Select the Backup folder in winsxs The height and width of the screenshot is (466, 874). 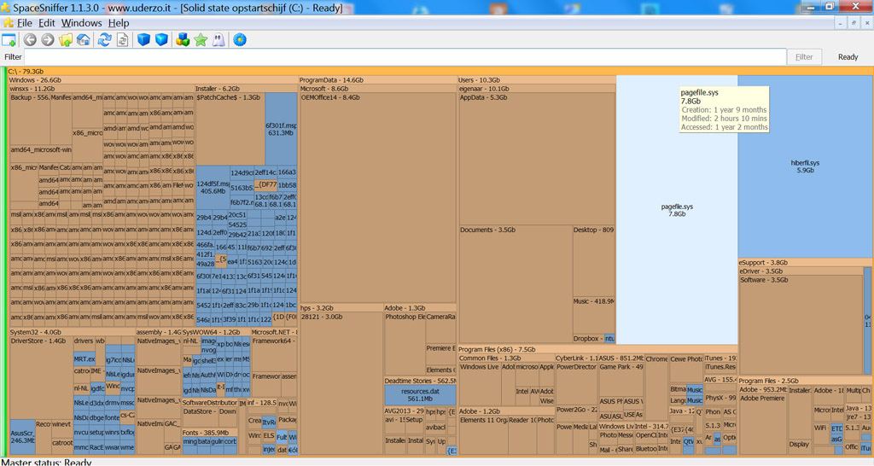(30, 118)
